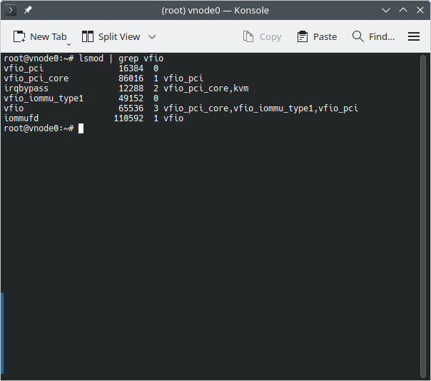Open a New Tab
This screenshot has width=431, height=381.
[x=39, y=36]
